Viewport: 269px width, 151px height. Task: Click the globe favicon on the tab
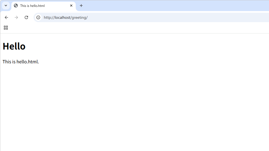(16, 6)
